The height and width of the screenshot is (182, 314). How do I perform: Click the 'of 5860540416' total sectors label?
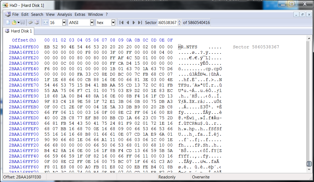click(196, 22)
